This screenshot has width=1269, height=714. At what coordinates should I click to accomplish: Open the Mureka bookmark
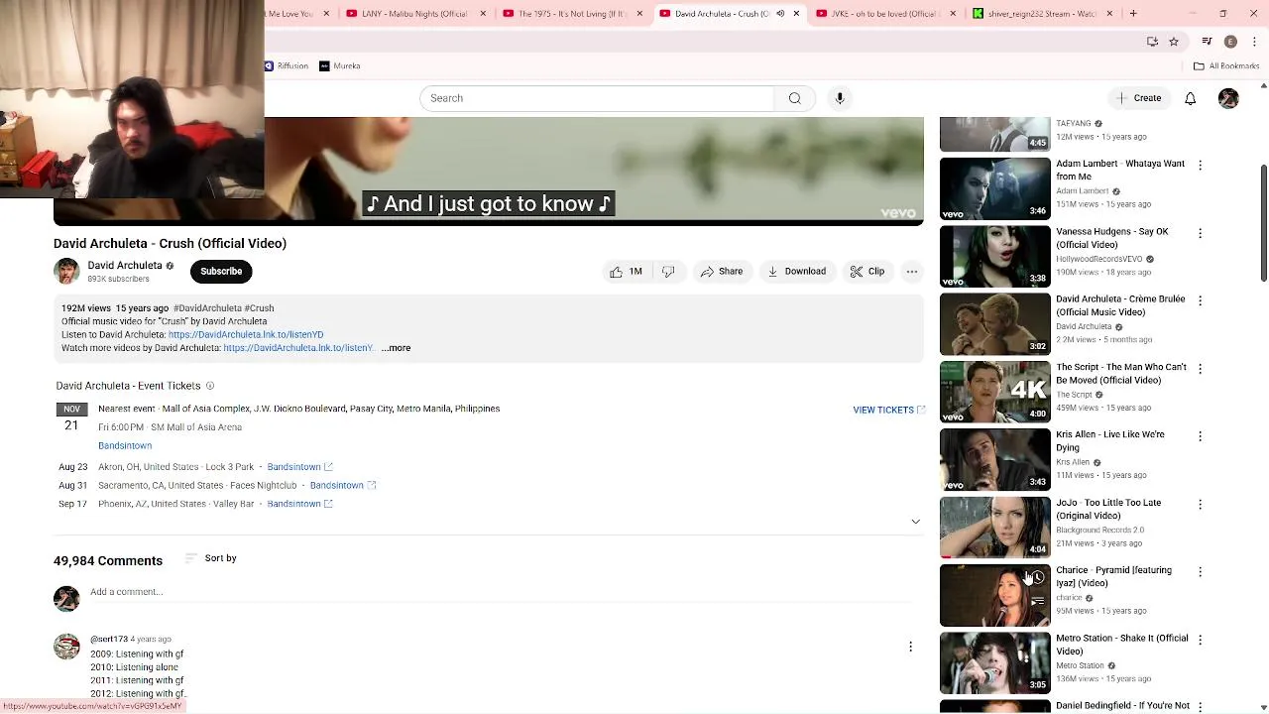(340, 65)
